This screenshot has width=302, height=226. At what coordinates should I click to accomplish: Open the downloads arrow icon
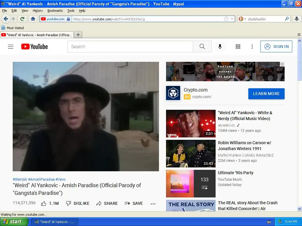coord(297,19)
